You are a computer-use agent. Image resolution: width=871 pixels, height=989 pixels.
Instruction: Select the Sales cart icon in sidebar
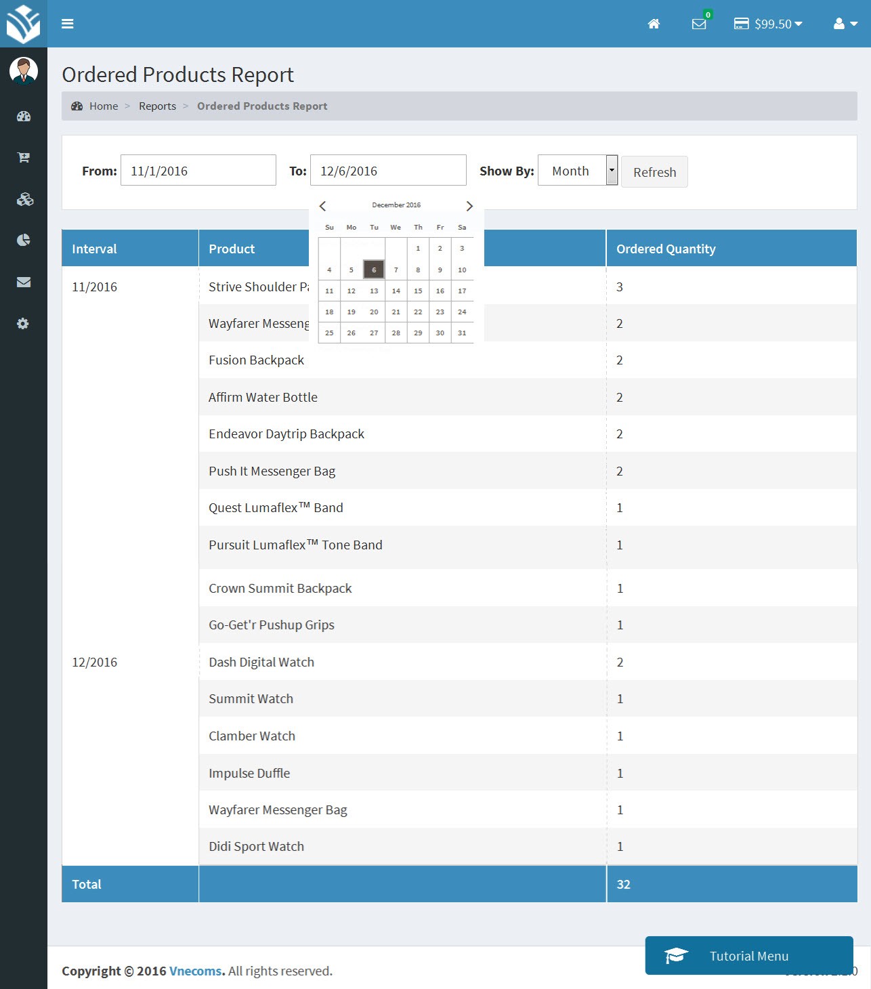(x=23, y=157)
